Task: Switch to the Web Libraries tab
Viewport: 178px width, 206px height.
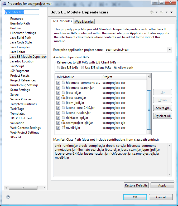Action: coord(84,22)
